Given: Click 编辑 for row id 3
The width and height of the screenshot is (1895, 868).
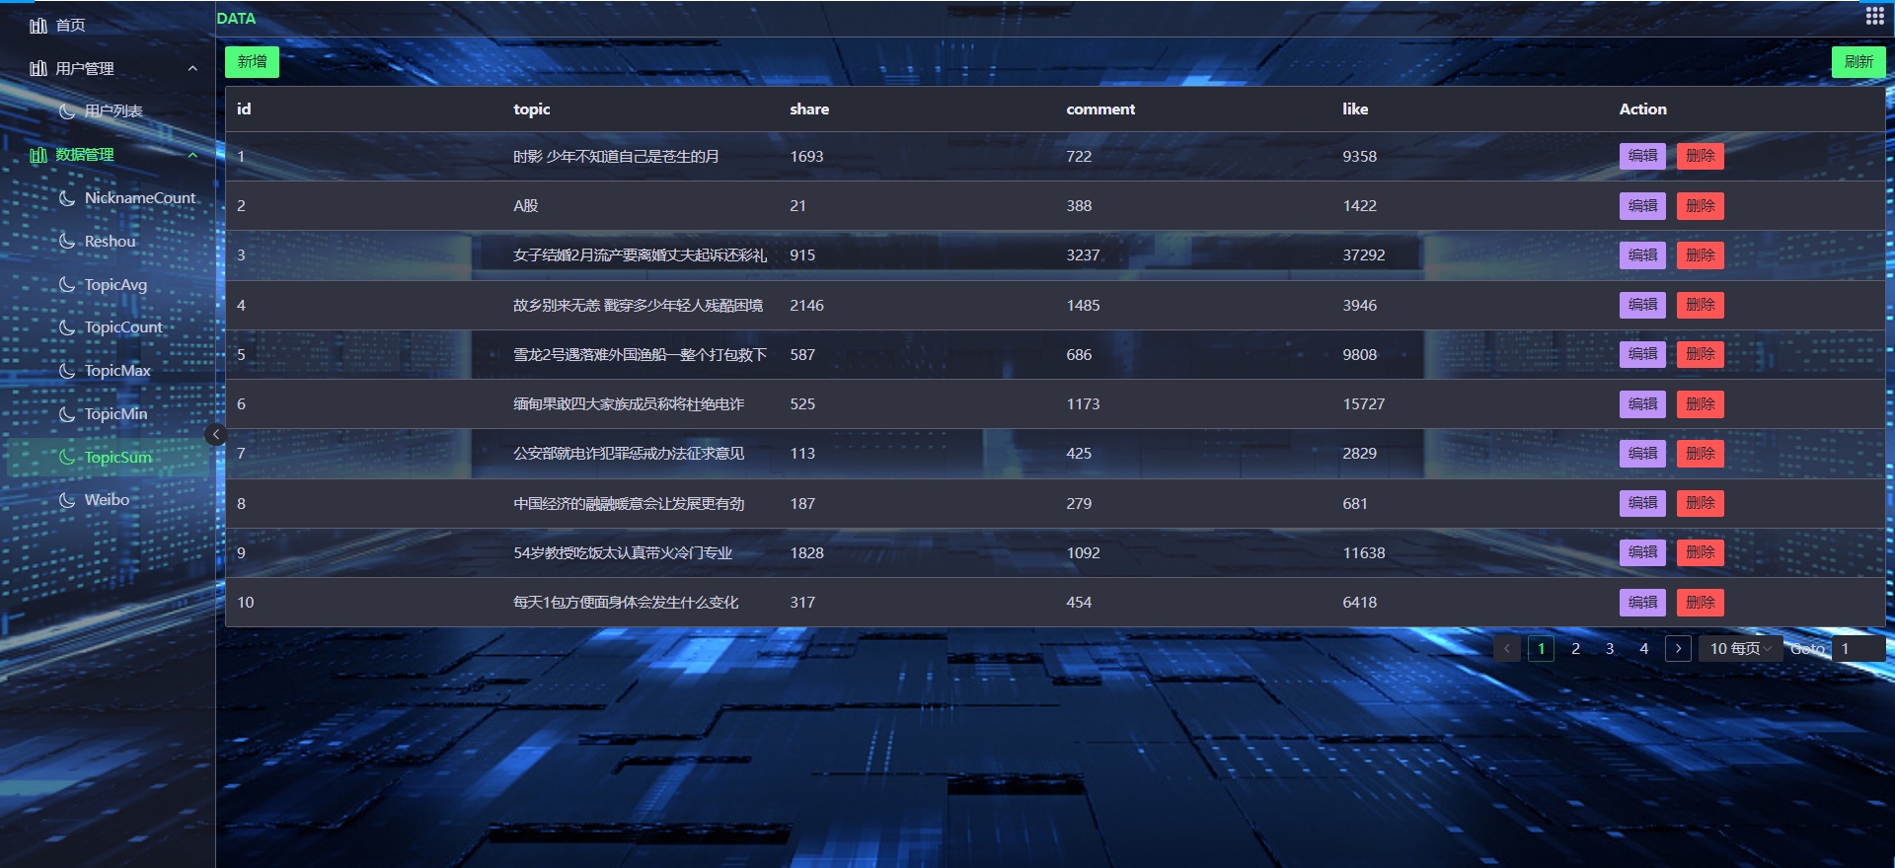Looking at the screenshot, I should 1642,255.
